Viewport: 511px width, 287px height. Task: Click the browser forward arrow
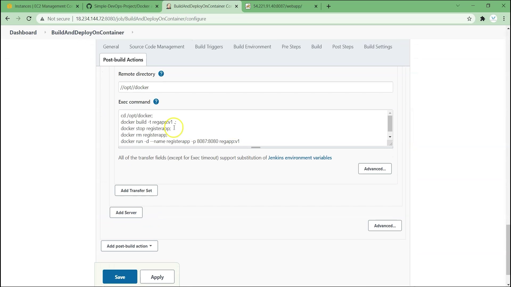(x=18, y=19)
